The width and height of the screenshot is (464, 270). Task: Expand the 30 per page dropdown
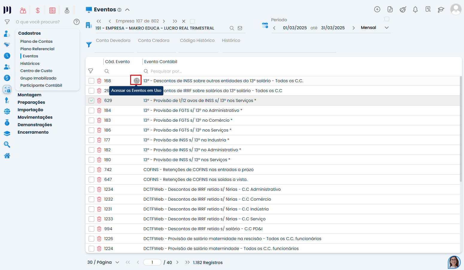point(117,263)
